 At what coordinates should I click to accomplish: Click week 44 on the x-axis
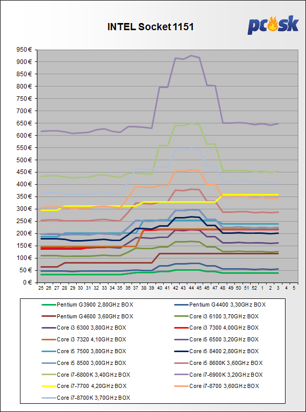coord(191,288)
